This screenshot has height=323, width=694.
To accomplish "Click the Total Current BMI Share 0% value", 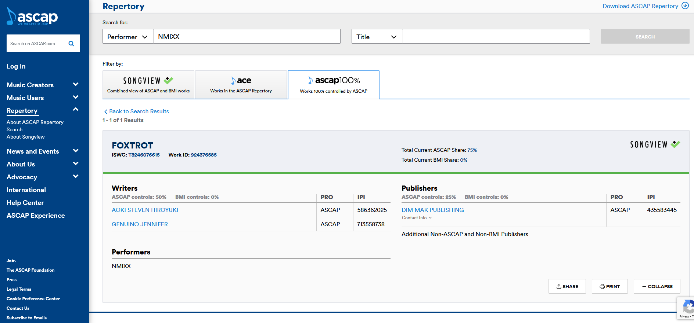I will pyautogui.click(x=464, y=160).
